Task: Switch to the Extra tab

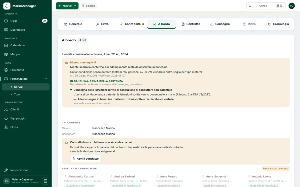Action: [x=102, y=24]
